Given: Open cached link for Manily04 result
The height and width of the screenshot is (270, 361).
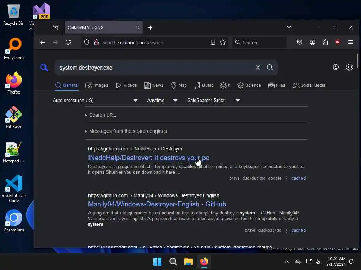Looking at the screenshot, I should point(298,230).
